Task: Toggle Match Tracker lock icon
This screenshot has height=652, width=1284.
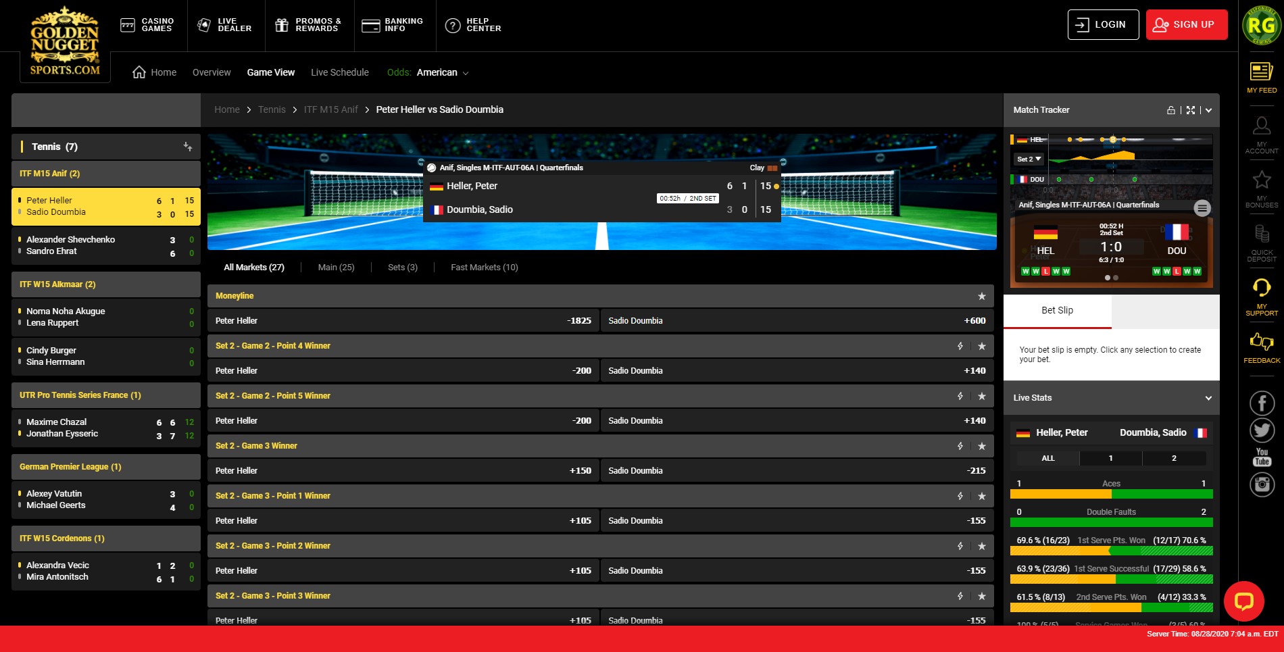Action: click(x=1171, y=110)
